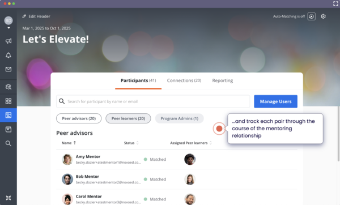Click Amy Mentor's email address
Screen dimensions: 340x205
(108, 163)
